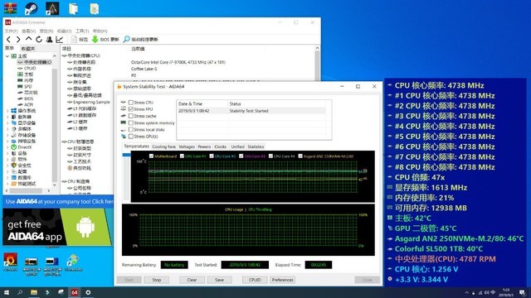Collapse the motherboard tree node
Viewport: 531px width, 298px height.
(7, 56)
